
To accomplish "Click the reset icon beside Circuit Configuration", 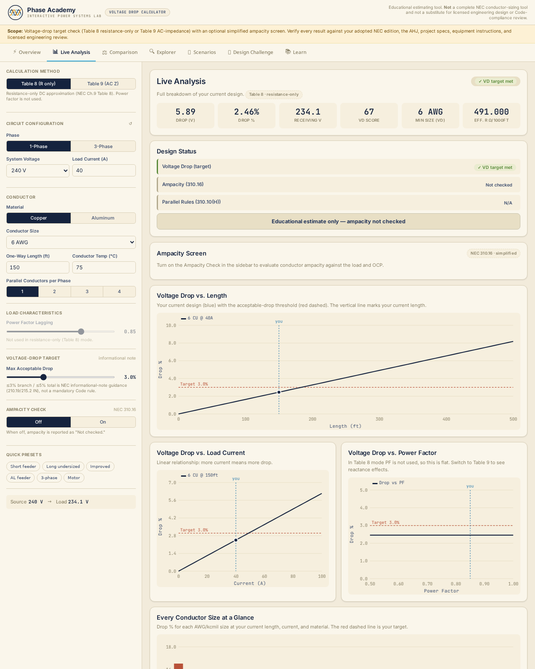I will click(130, 124).
